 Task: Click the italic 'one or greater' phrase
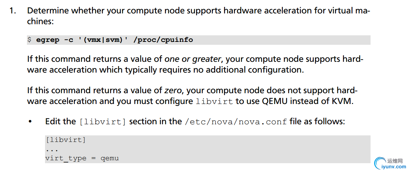(193, 59)
